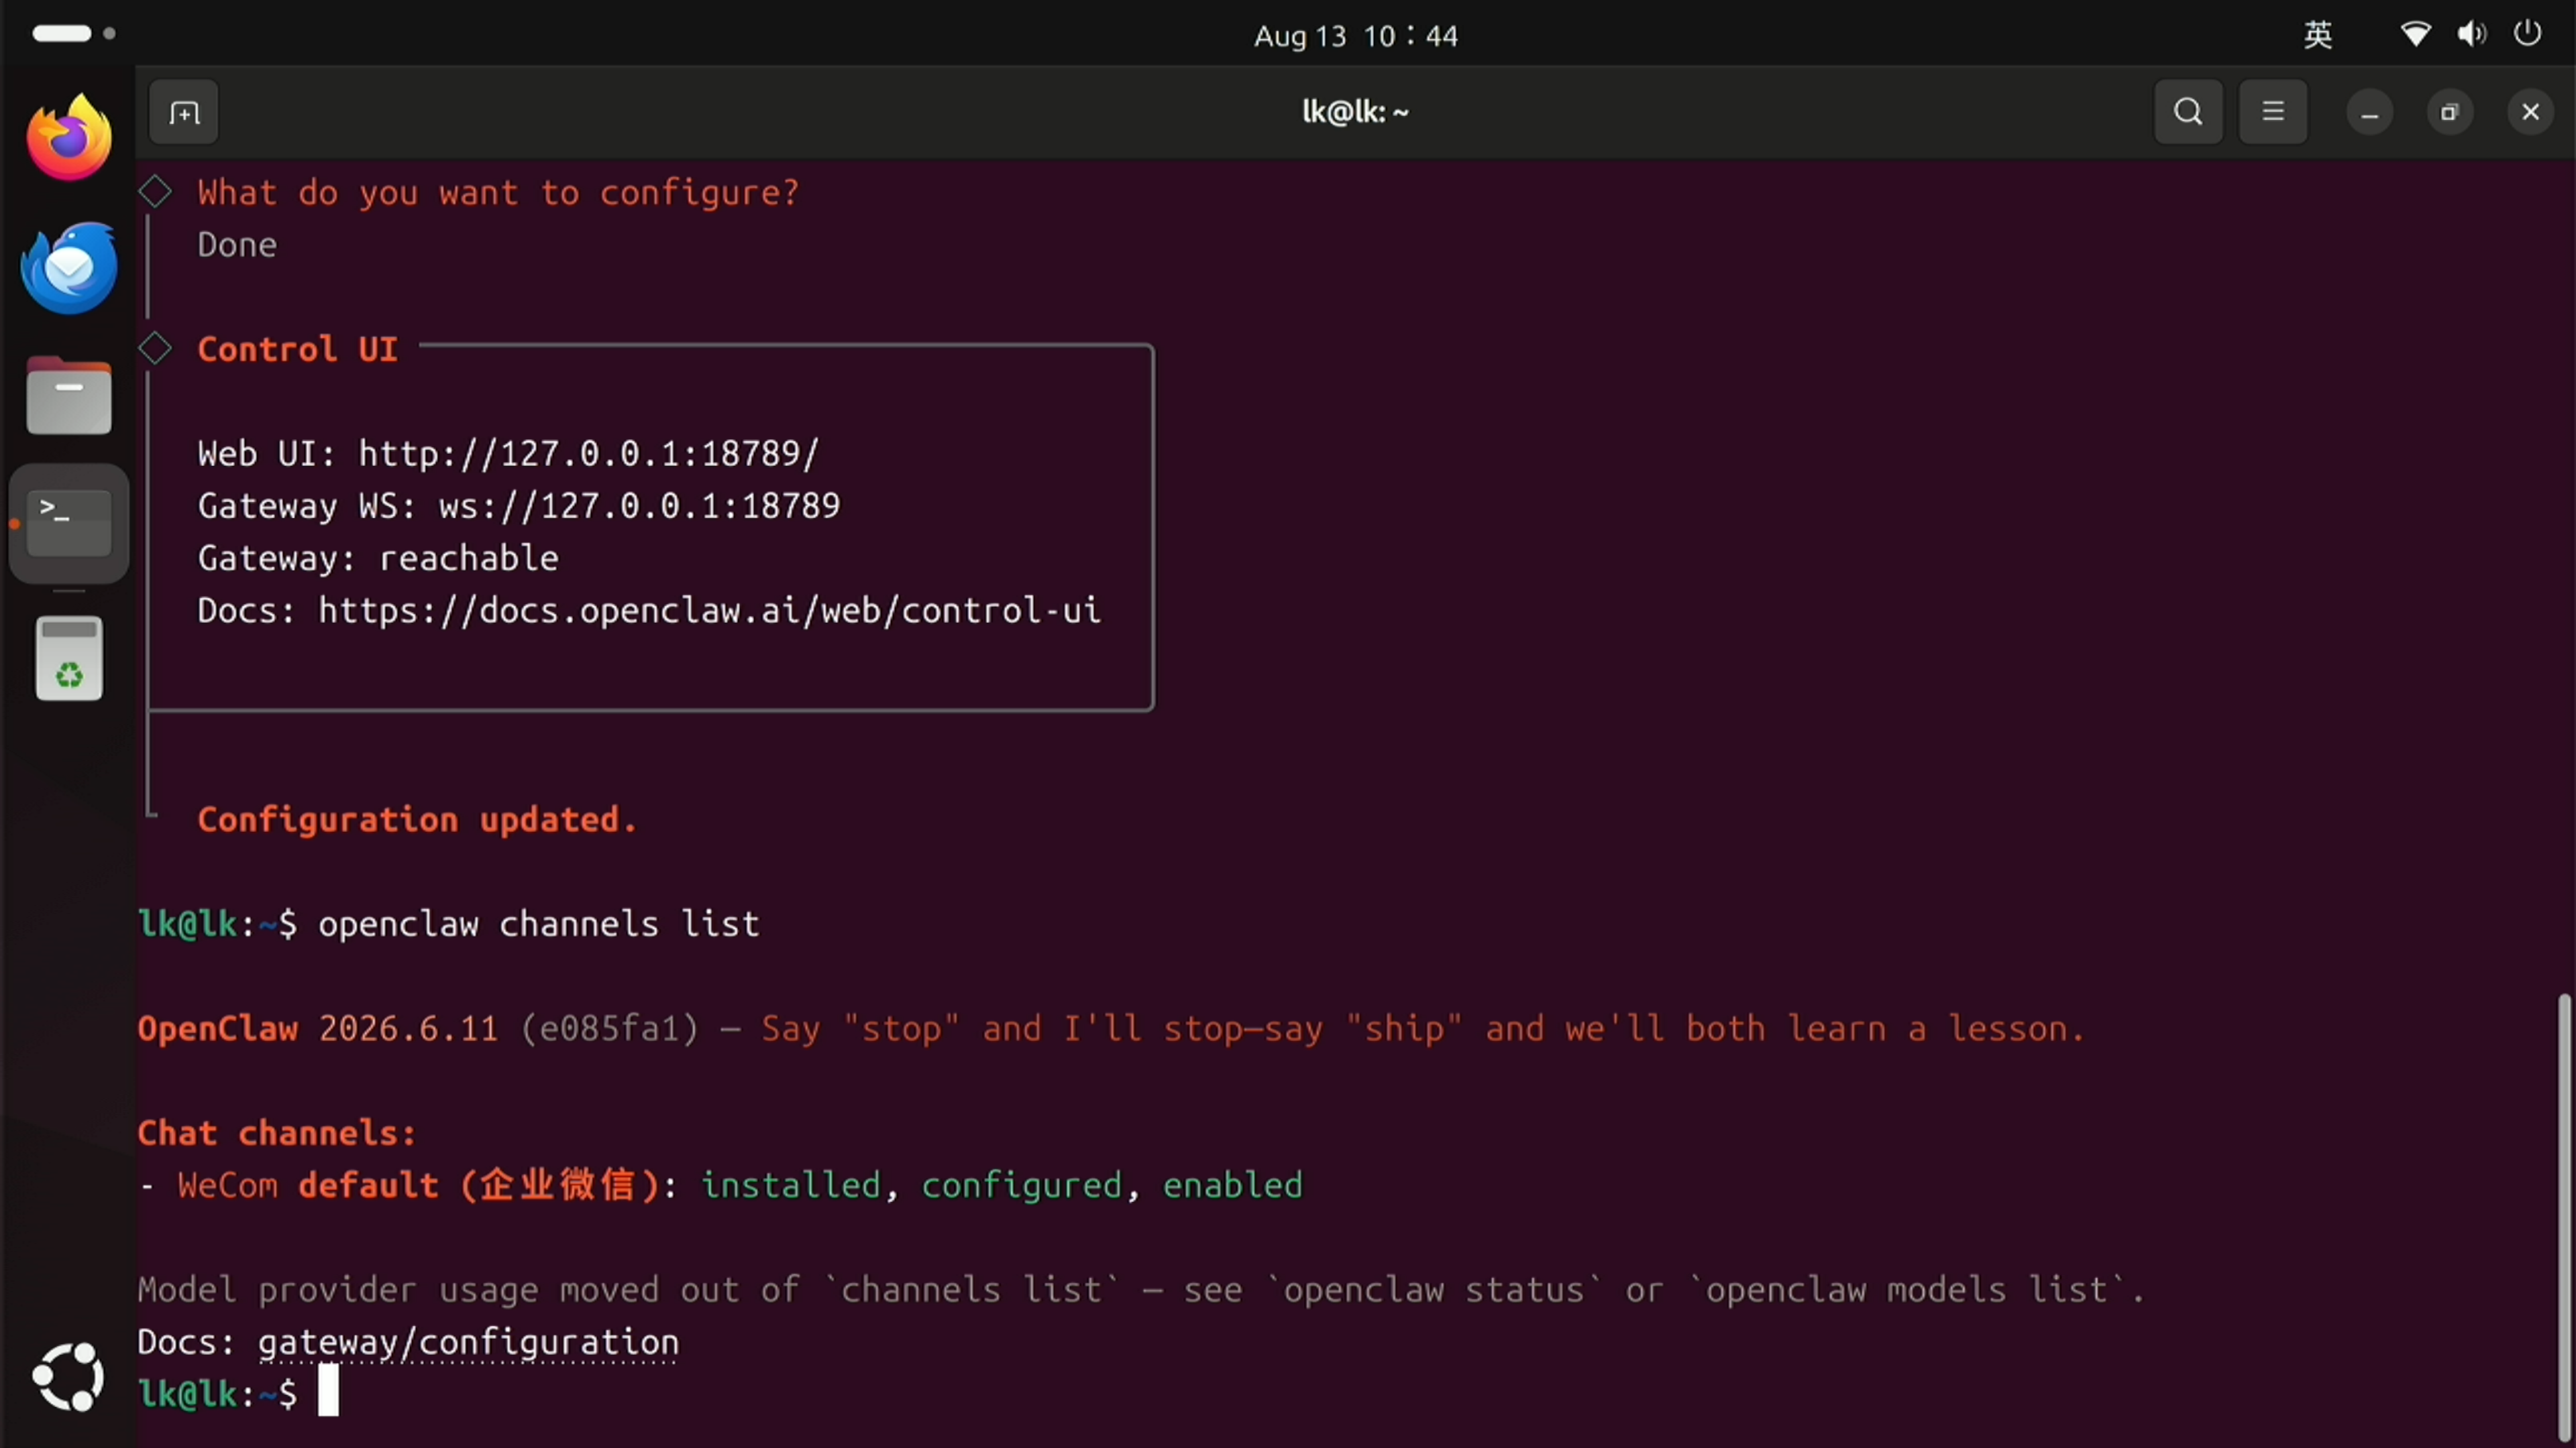2576x1448 pixels.
Task: Open the Wi-Fi network indicator
Action: [2415, 35]
